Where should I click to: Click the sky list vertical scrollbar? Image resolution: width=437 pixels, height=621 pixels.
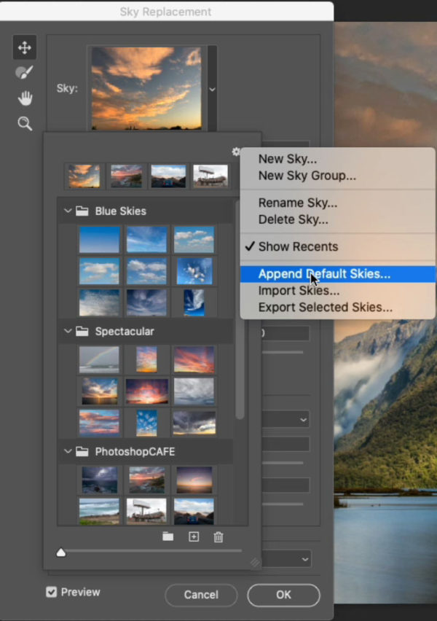[x=240, y=309]
